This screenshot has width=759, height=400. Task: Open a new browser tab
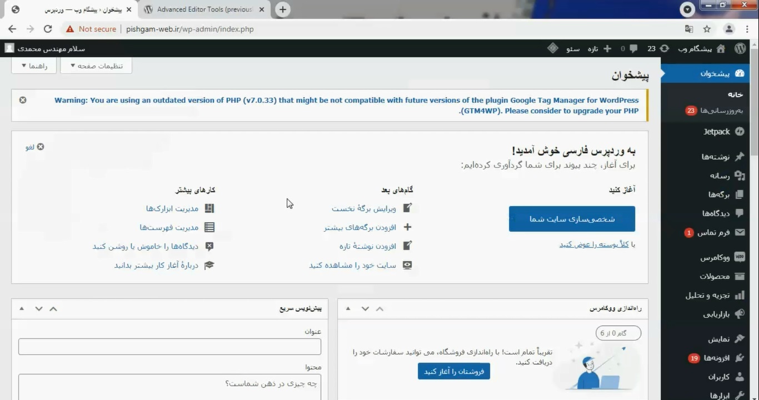(283, 9)
